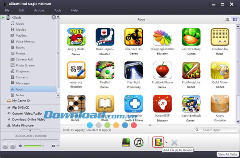The height and width of the screenshot is (158, 240).
Task: Collapse the Xilisoft device tree
Action: (x=3, y=18)
